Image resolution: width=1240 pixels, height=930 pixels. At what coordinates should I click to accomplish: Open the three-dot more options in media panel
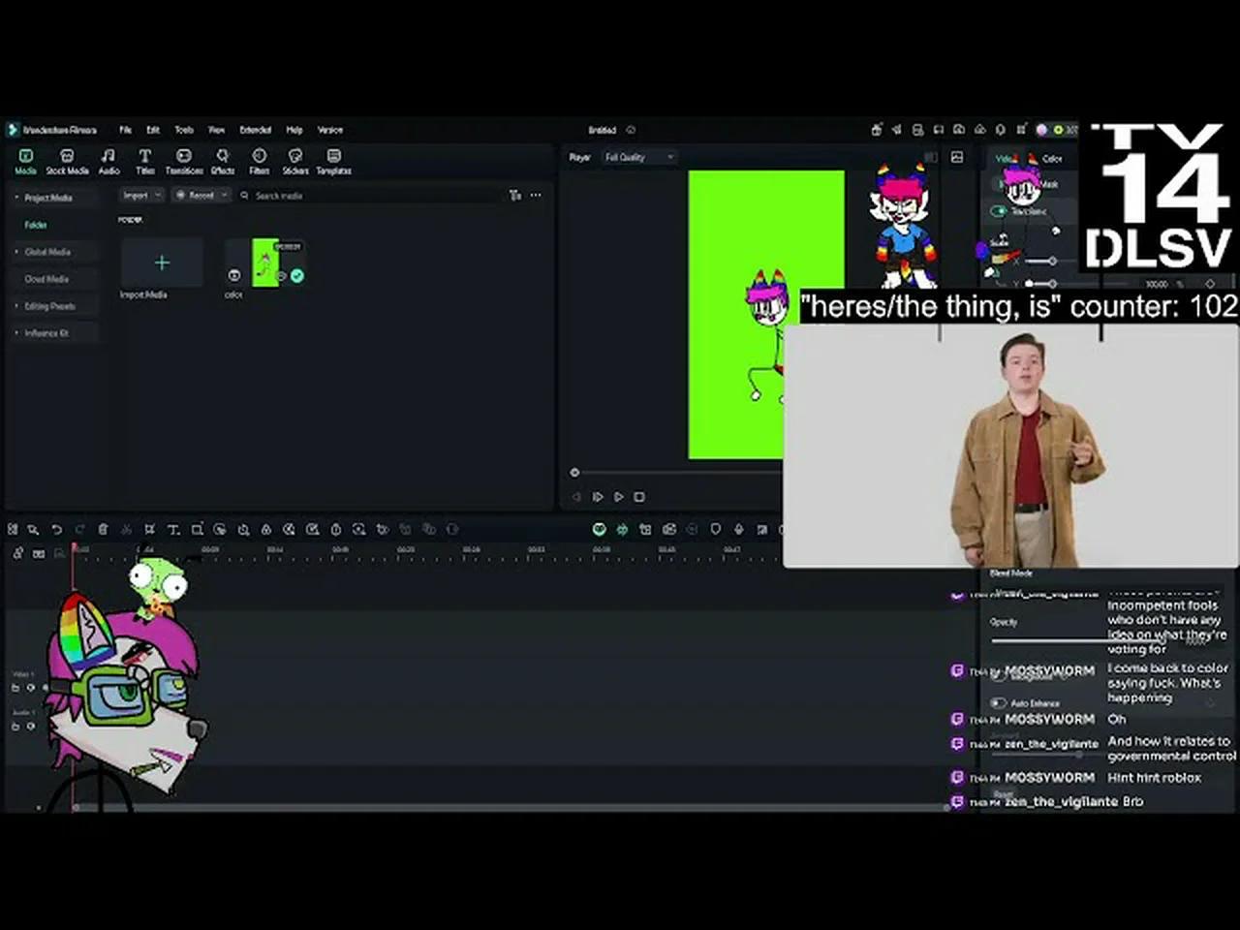coord(536,196)
